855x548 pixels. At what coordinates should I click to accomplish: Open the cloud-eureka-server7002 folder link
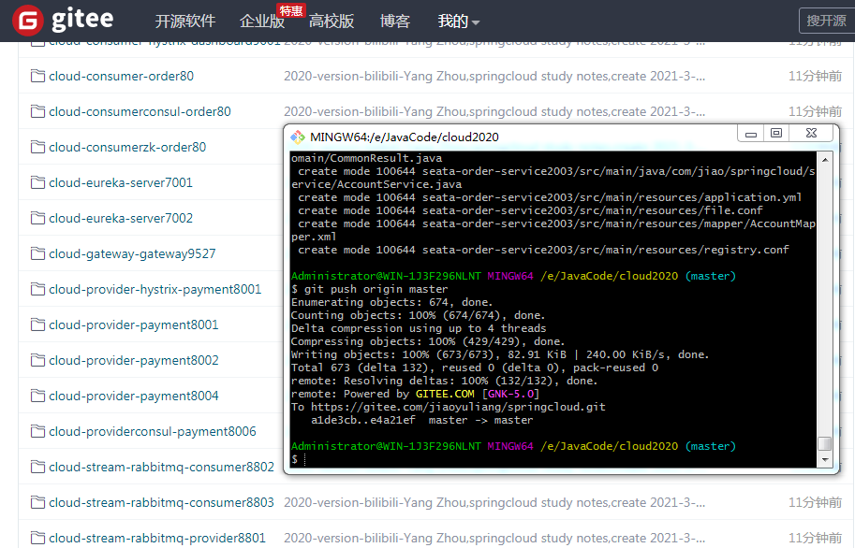[x=121, y=218]
